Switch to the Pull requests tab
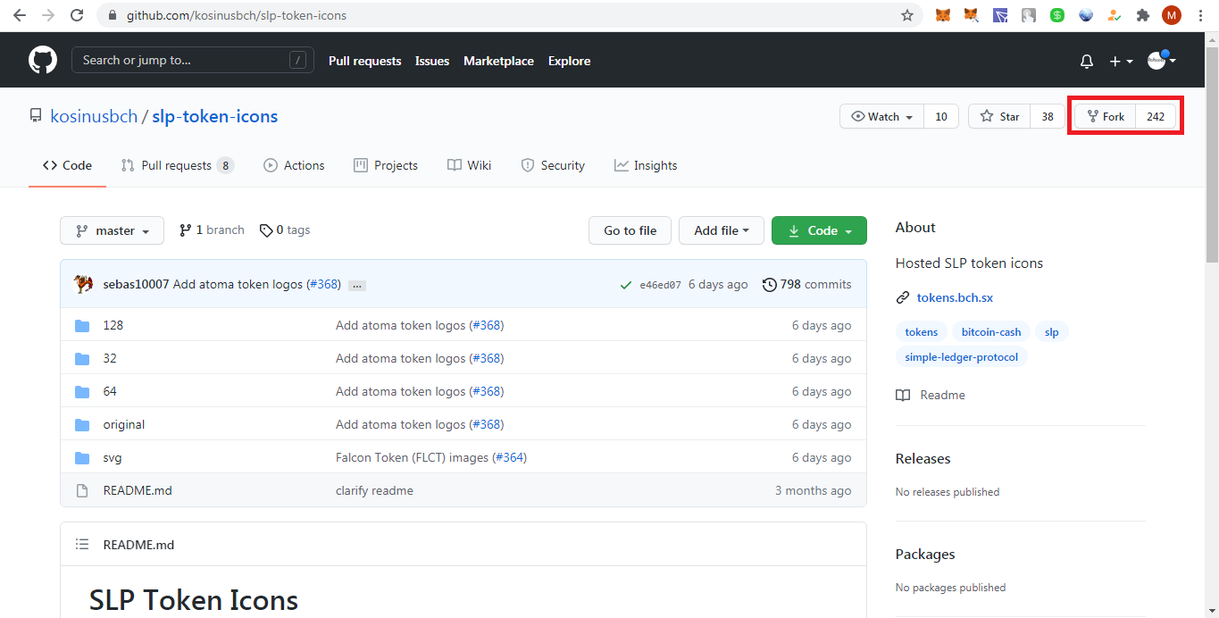The height and width of the screenshot is (618, 1219). (177, 165)
